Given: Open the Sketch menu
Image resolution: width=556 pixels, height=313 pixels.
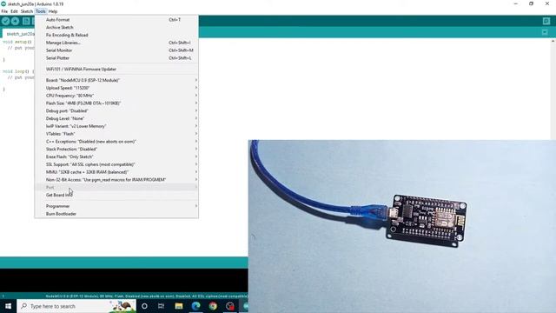Looking at the screenshot, I should (x=27, y=11).
